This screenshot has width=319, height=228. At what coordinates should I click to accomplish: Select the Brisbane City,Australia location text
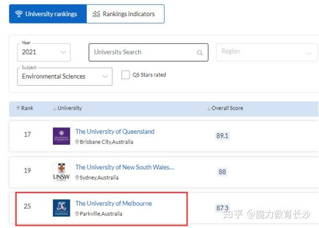coord(107,142)
